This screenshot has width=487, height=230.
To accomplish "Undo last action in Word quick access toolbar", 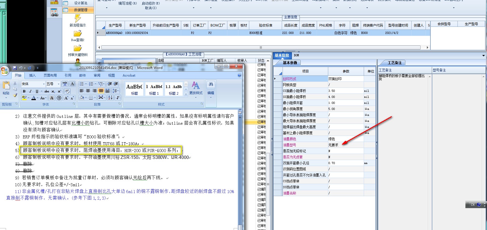I will tap(20, 68).
